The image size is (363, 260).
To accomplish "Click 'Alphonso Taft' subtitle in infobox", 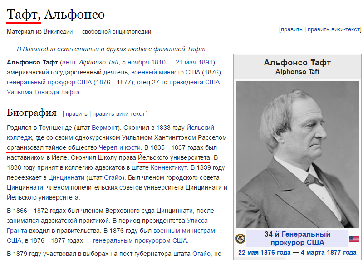I will click(x=298, y=72).
